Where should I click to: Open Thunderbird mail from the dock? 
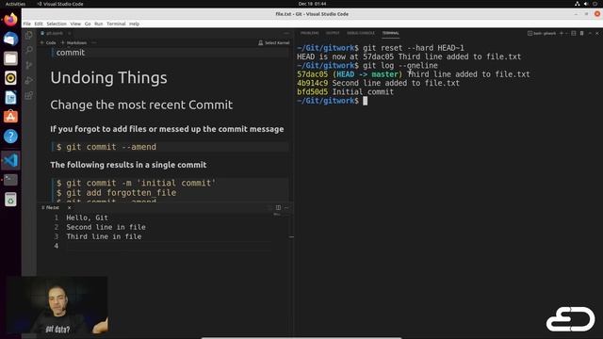pos(10,39)
